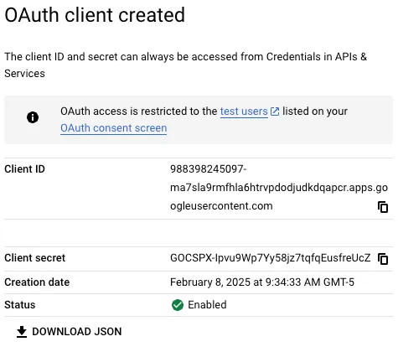Viewport: 398px width, 352px height.
Task: Click the GOCSPX client secret value
Action: 271,258
